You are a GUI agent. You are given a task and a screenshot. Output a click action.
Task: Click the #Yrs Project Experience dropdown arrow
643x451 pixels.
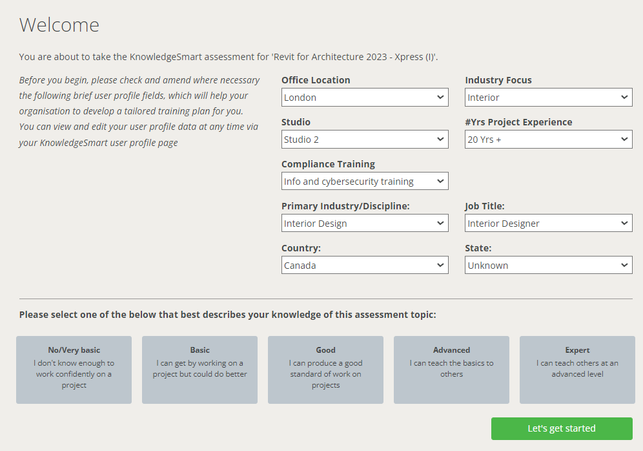(624, 139)
